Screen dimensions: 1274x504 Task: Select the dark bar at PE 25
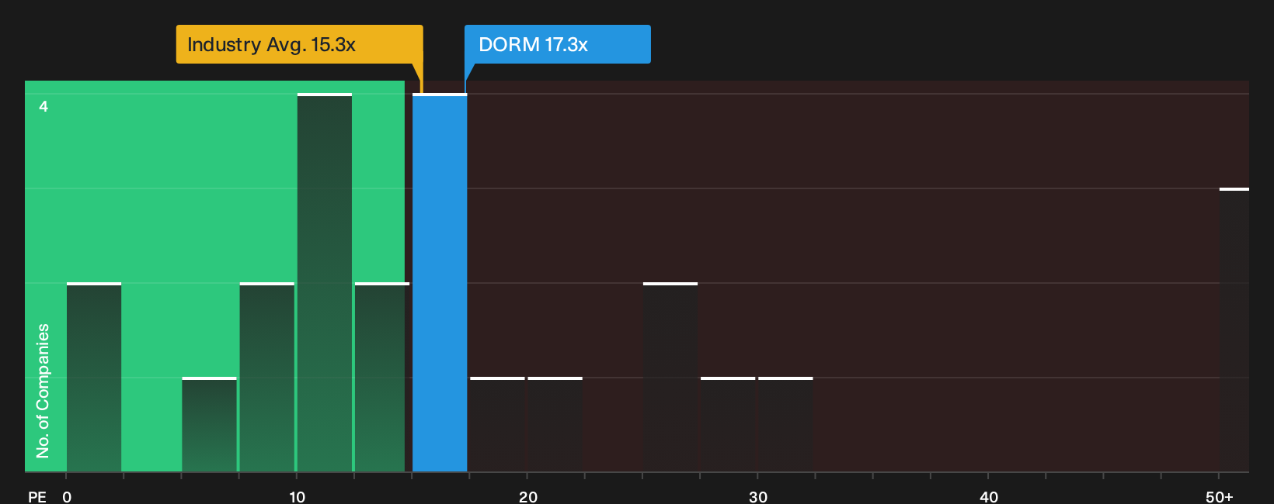point(670,378)
